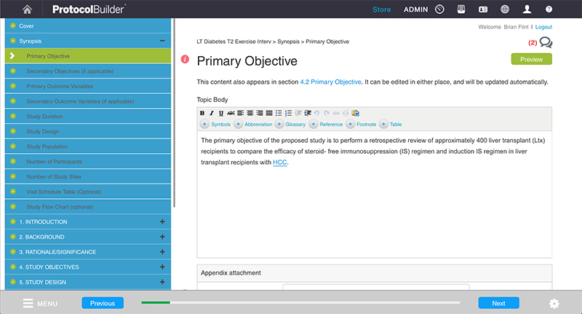Click the insert link chain icon
This screenshot has height=314, width=582.
click(x=336, y=113)
